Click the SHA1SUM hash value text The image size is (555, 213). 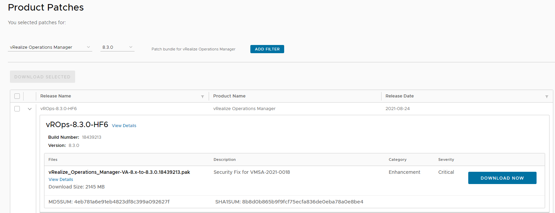pos(303,202)
